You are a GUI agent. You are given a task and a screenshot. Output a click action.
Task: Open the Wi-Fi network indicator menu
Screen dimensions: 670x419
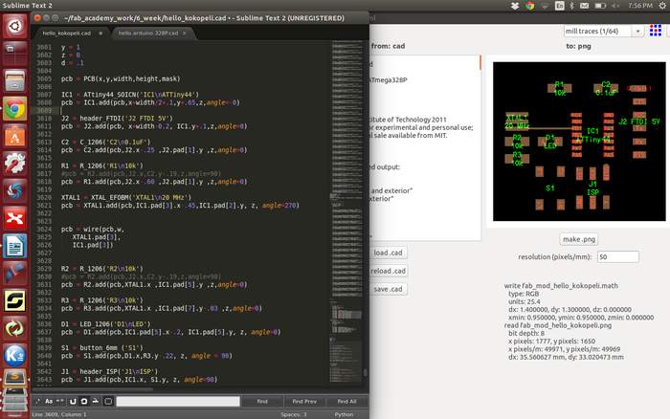[x=545, y=6]
